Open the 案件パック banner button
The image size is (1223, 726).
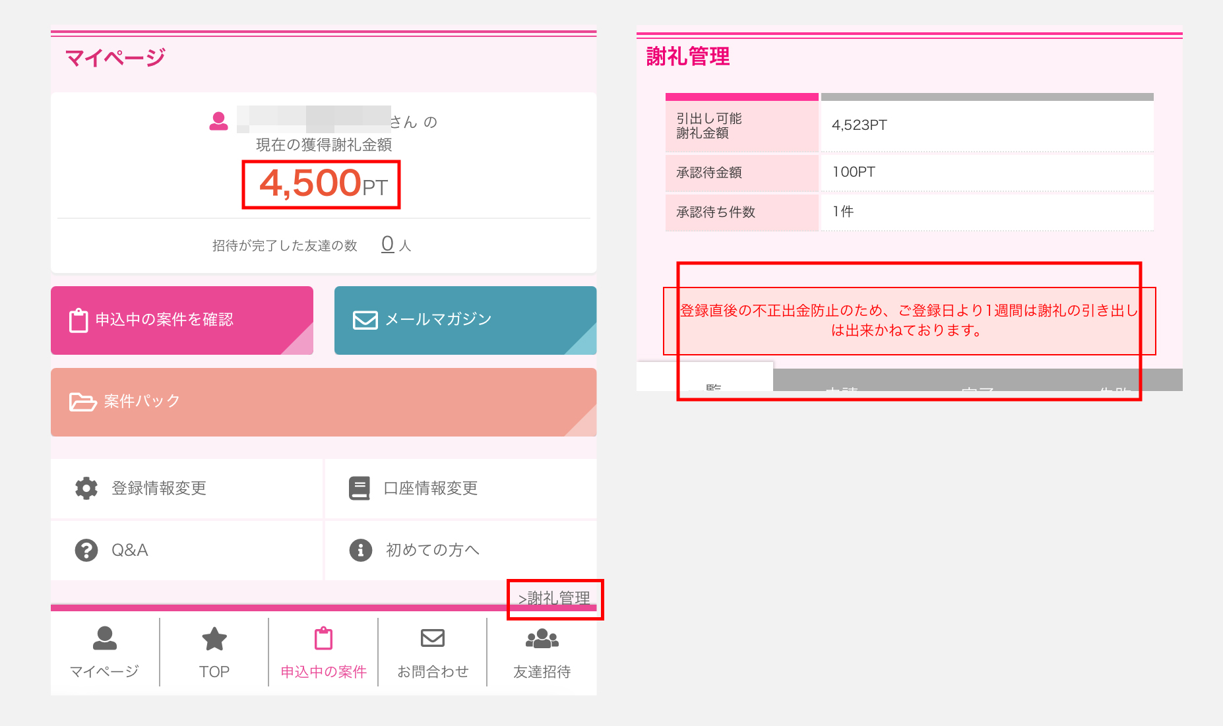pyautogui.click(x=324, y=402)
